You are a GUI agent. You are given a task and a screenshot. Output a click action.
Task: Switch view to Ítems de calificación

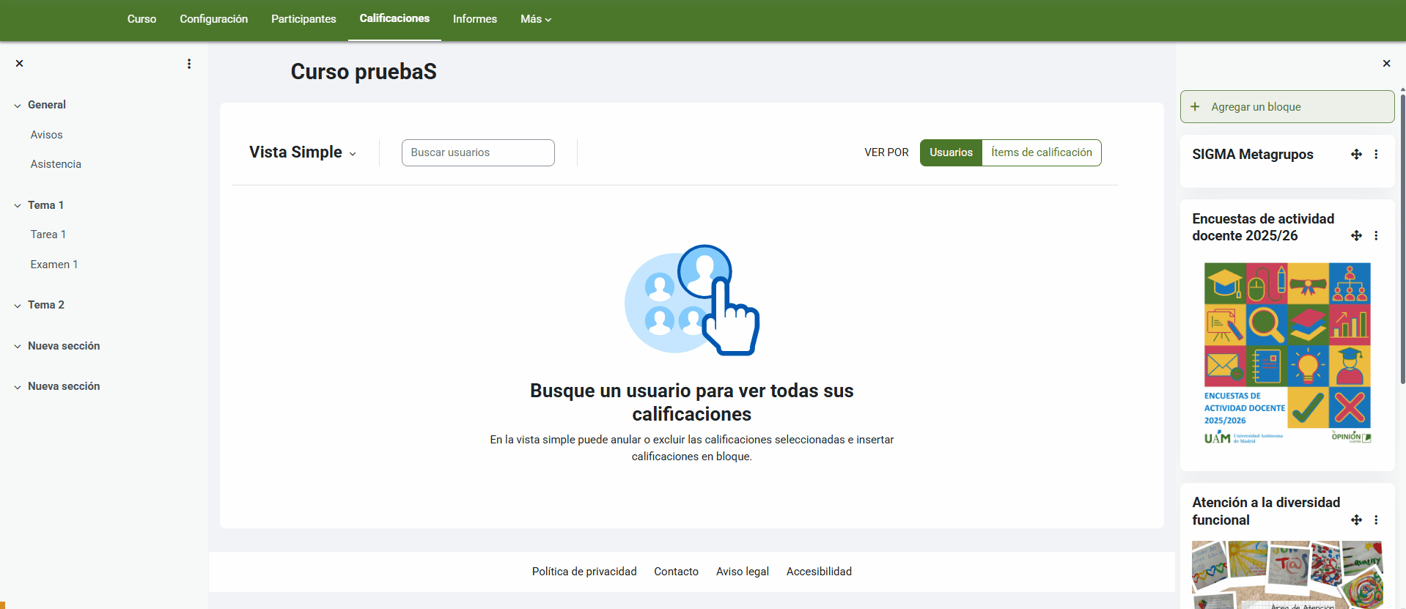pyautogui.click(x=1042, y=152)
